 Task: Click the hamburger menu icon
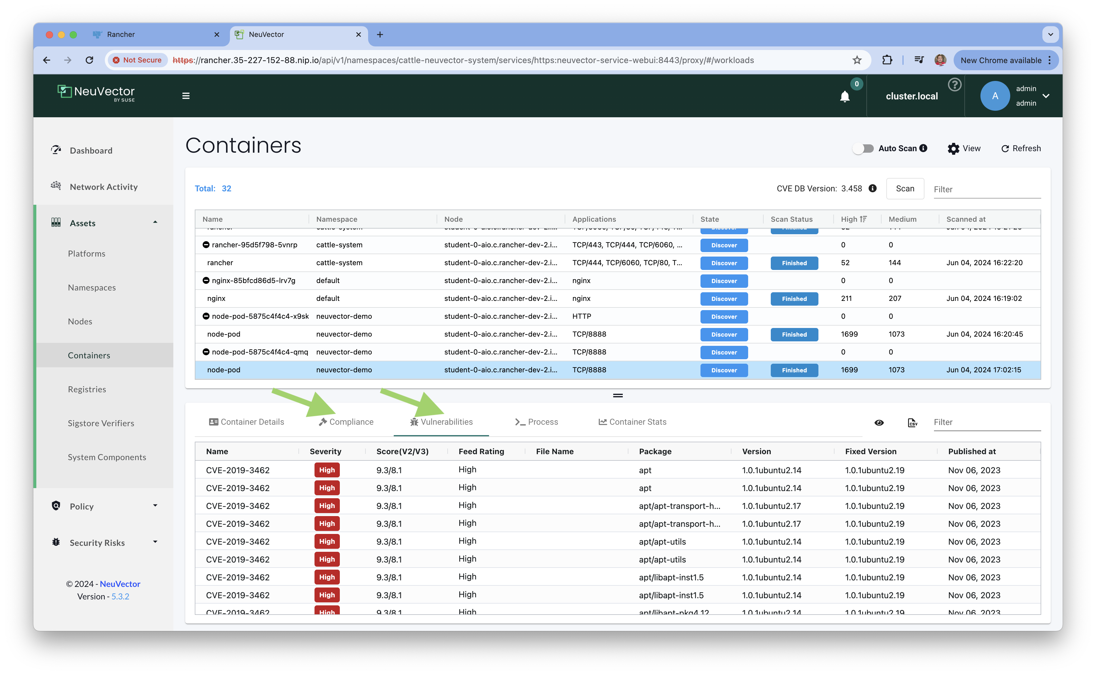[x=186, y=96]
